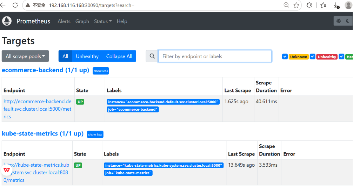Show only Unhealthy targets
Screen dimensions: 353x187
pos(87,56)
